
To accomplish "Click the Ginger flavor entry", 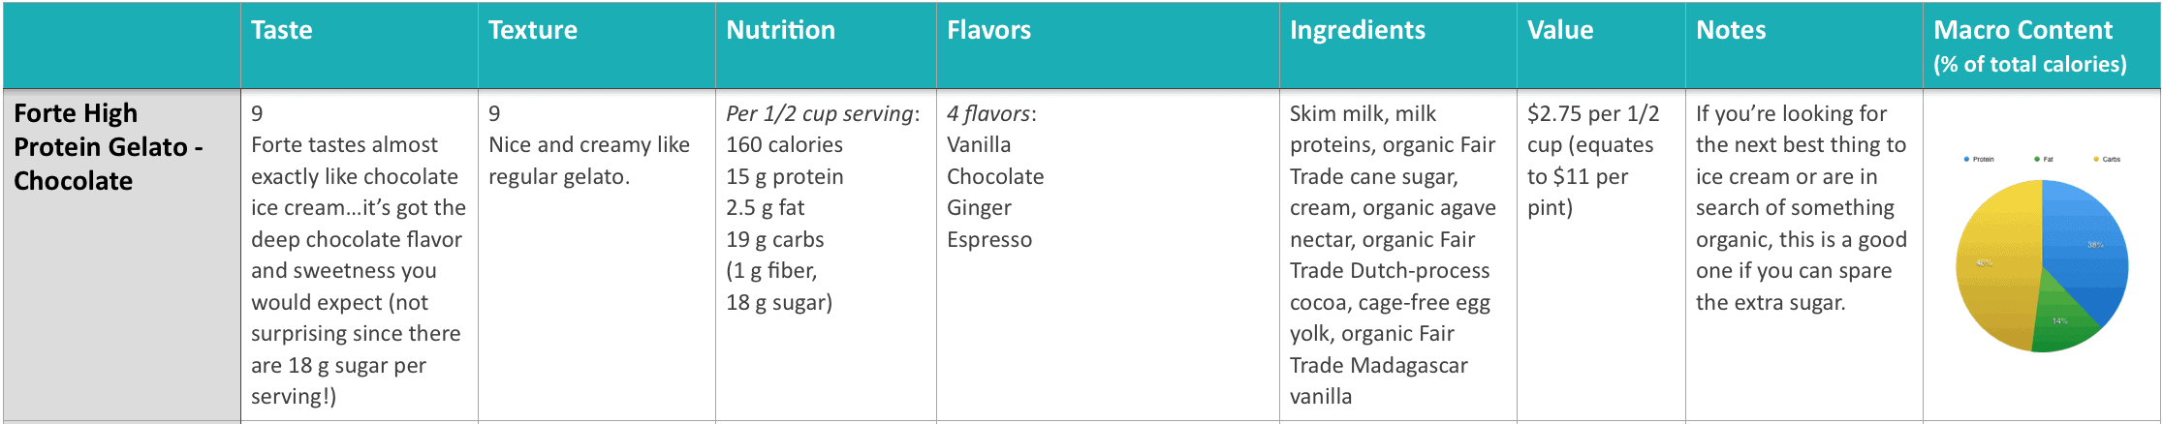I will [x=979, y=208].
